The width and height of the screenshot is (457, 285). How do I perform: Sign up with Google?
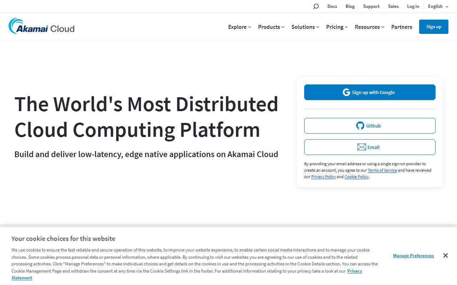pos(370,92)
